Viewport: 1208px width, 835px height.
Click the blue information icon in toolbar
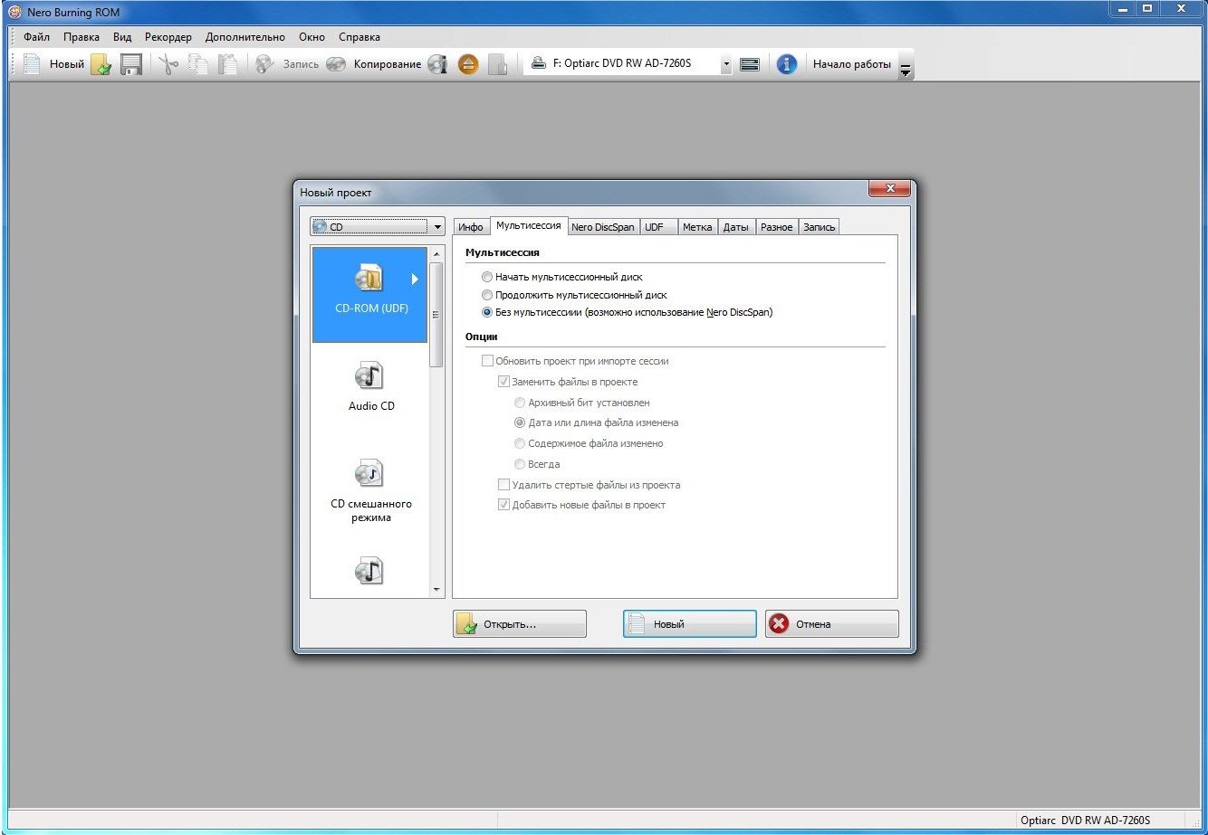tap(787, 64)
